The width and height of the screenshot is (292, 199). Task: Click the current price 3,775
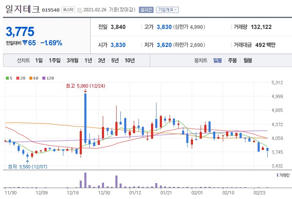pyautogui.click(x=20, y=31)
